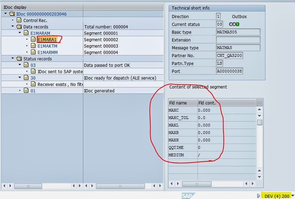Click the E1MAKTM segment document icon
Screen dimensions: 295x199
coord(33,45)
